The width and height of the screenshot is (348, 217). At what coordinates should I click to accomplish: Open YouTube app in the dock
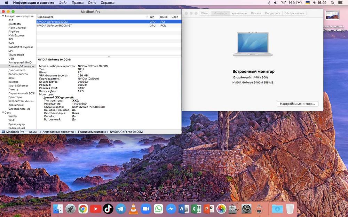[96, 209]
